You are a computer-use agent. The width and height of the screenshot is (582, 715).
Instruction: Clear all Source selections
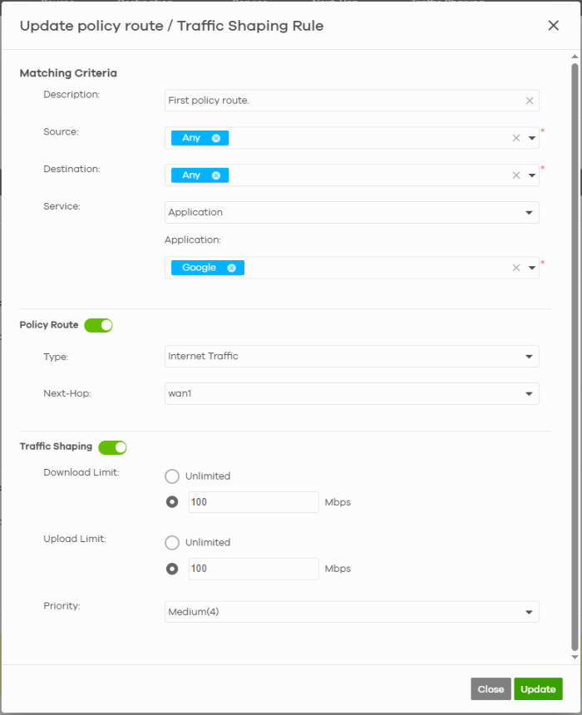(x=515, y=138)
